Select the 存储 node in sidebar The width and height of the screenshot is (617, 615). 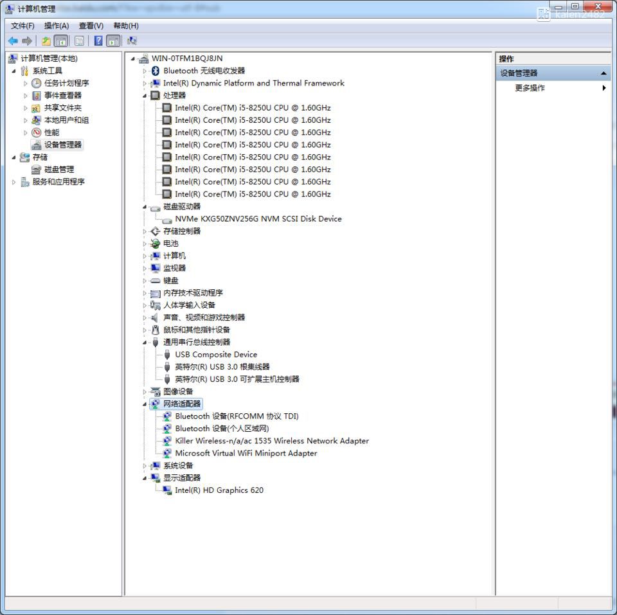(x=40, y=157)
